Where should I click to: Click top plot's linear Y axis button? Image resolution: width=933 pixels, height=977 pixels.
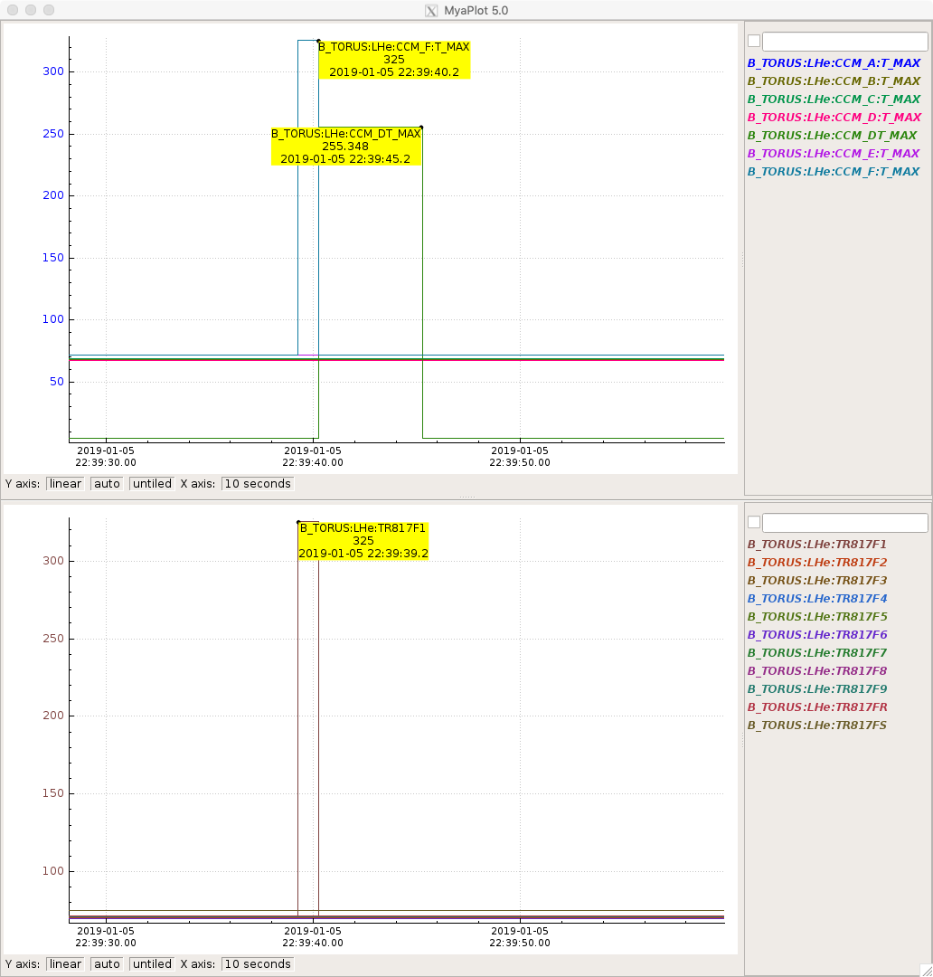point(65,483)
